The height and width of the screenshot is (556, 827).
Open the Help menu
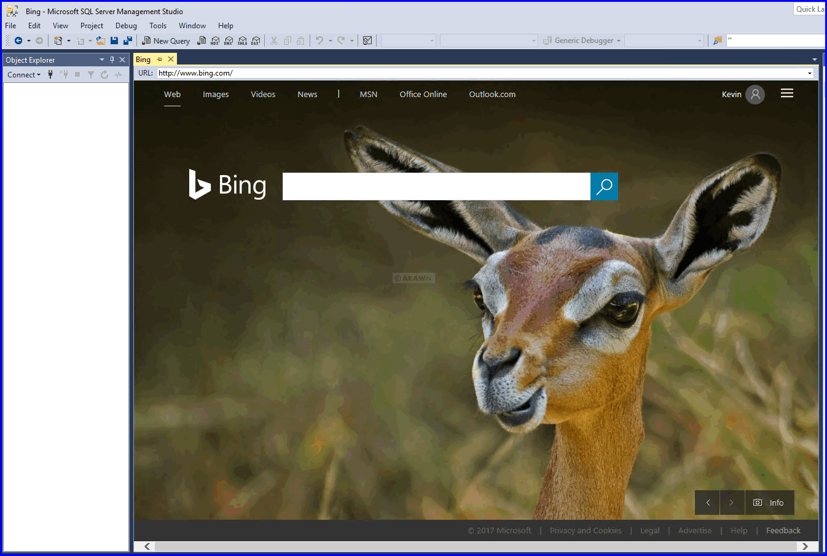pos(225,26)
